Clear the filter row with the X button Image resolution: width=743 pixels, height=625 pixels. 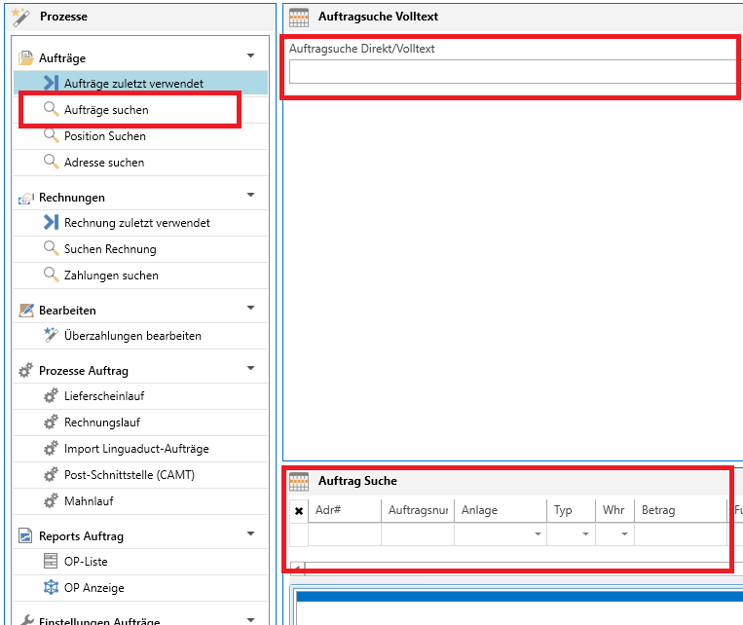point(299,511)
